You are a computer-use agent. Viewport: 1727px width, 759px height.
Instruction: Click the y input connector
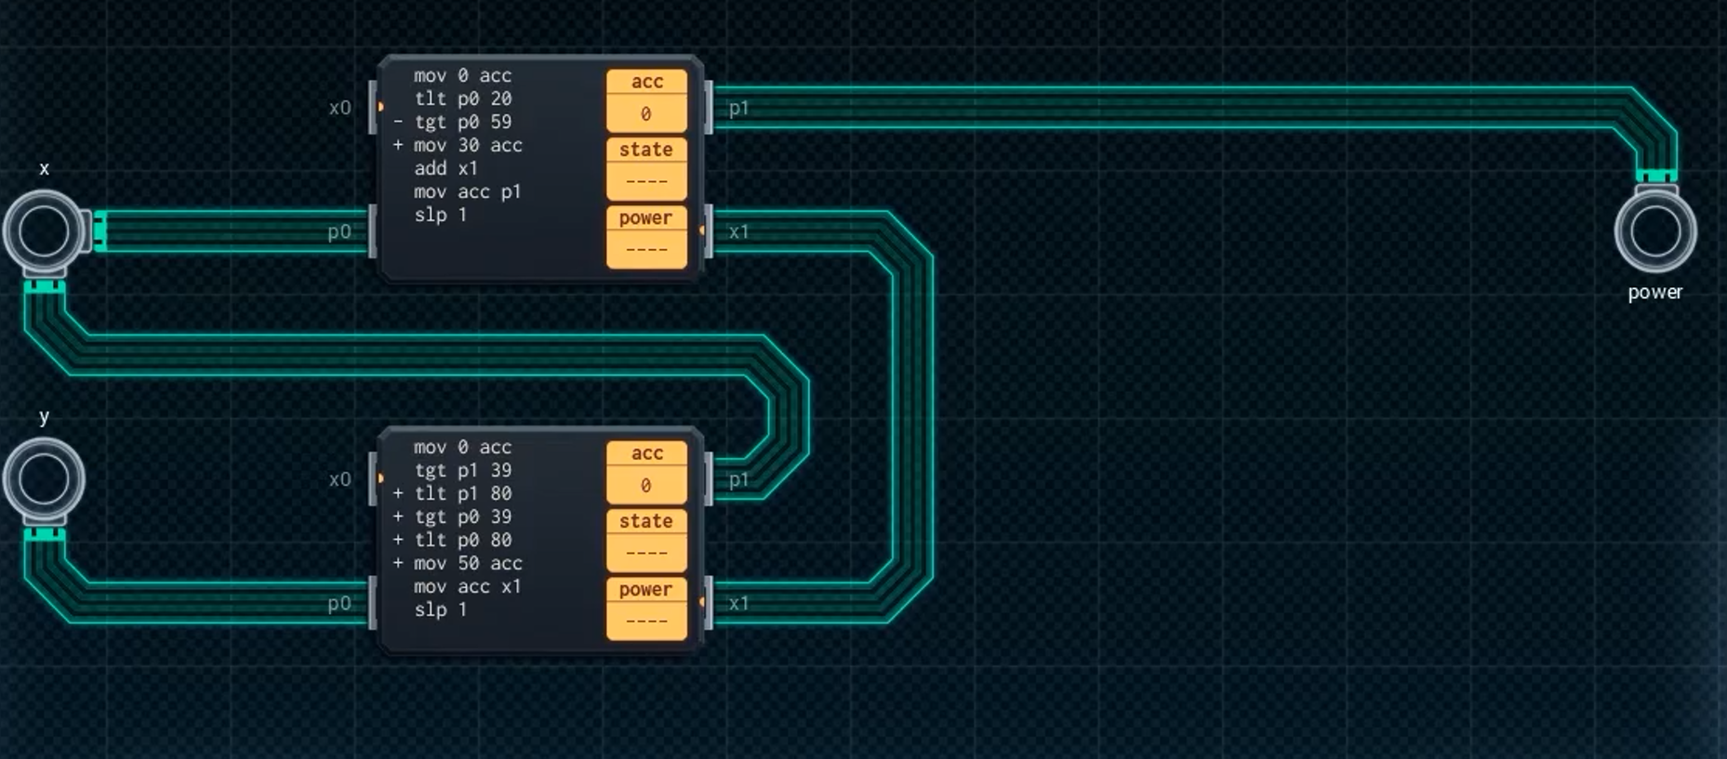(x=44, y=479)
